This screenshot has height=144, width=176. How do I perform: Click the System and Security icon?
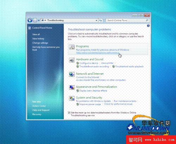pyautogui.click(x=72, y=98)
